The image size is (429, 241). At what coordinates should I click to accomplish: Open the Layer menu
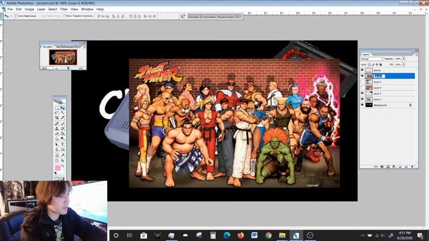point(41,9)
